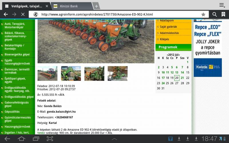229x143 pixels.
Task: Expand the hidden panel caret in system bar
Action: (114, 139)
